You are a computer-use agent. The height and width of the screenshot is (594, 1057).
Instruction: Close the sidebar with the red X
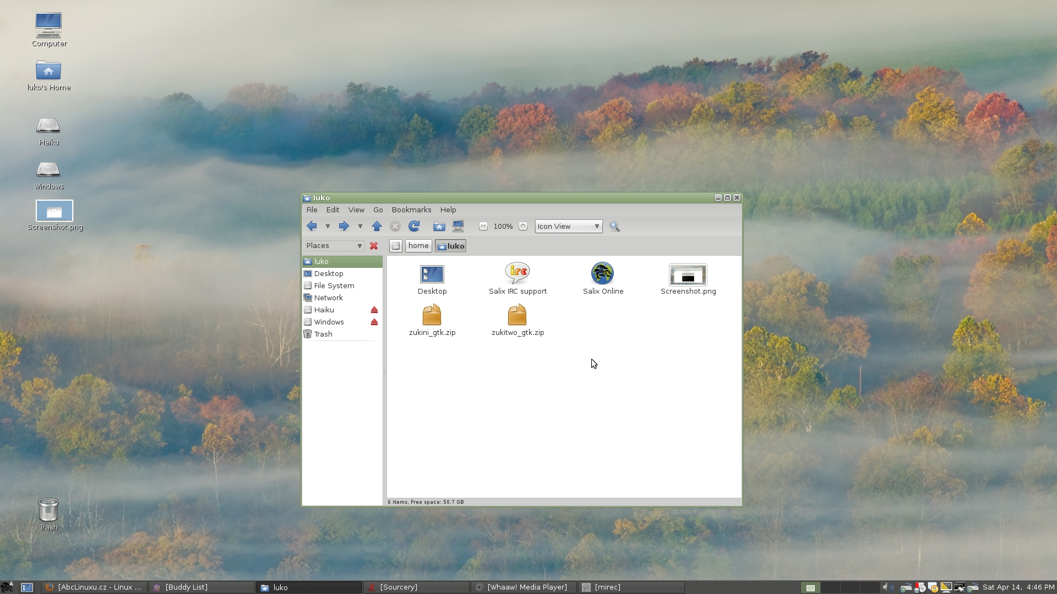coord(374,246)
